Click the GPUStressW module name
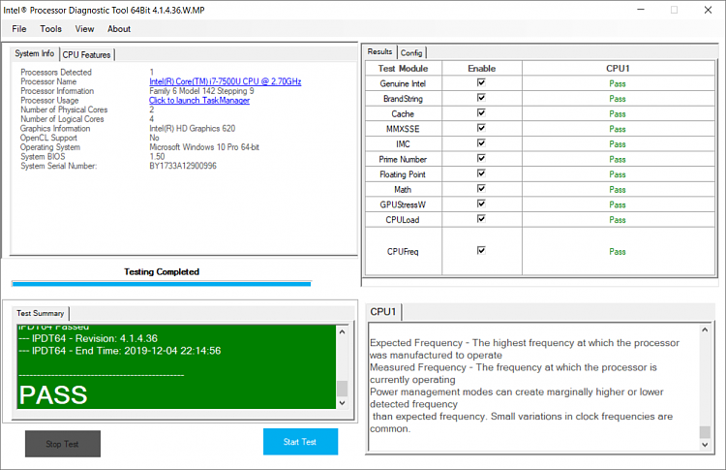Image resolution: width=726 pixels, height=470 pixels. pyautogui.click(x=403, y=204)
